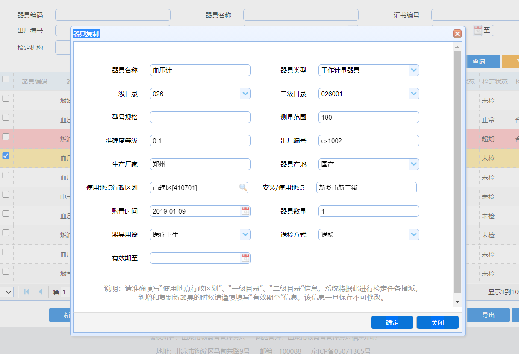Go to previous page pagination icon

(x=41, y=292)
